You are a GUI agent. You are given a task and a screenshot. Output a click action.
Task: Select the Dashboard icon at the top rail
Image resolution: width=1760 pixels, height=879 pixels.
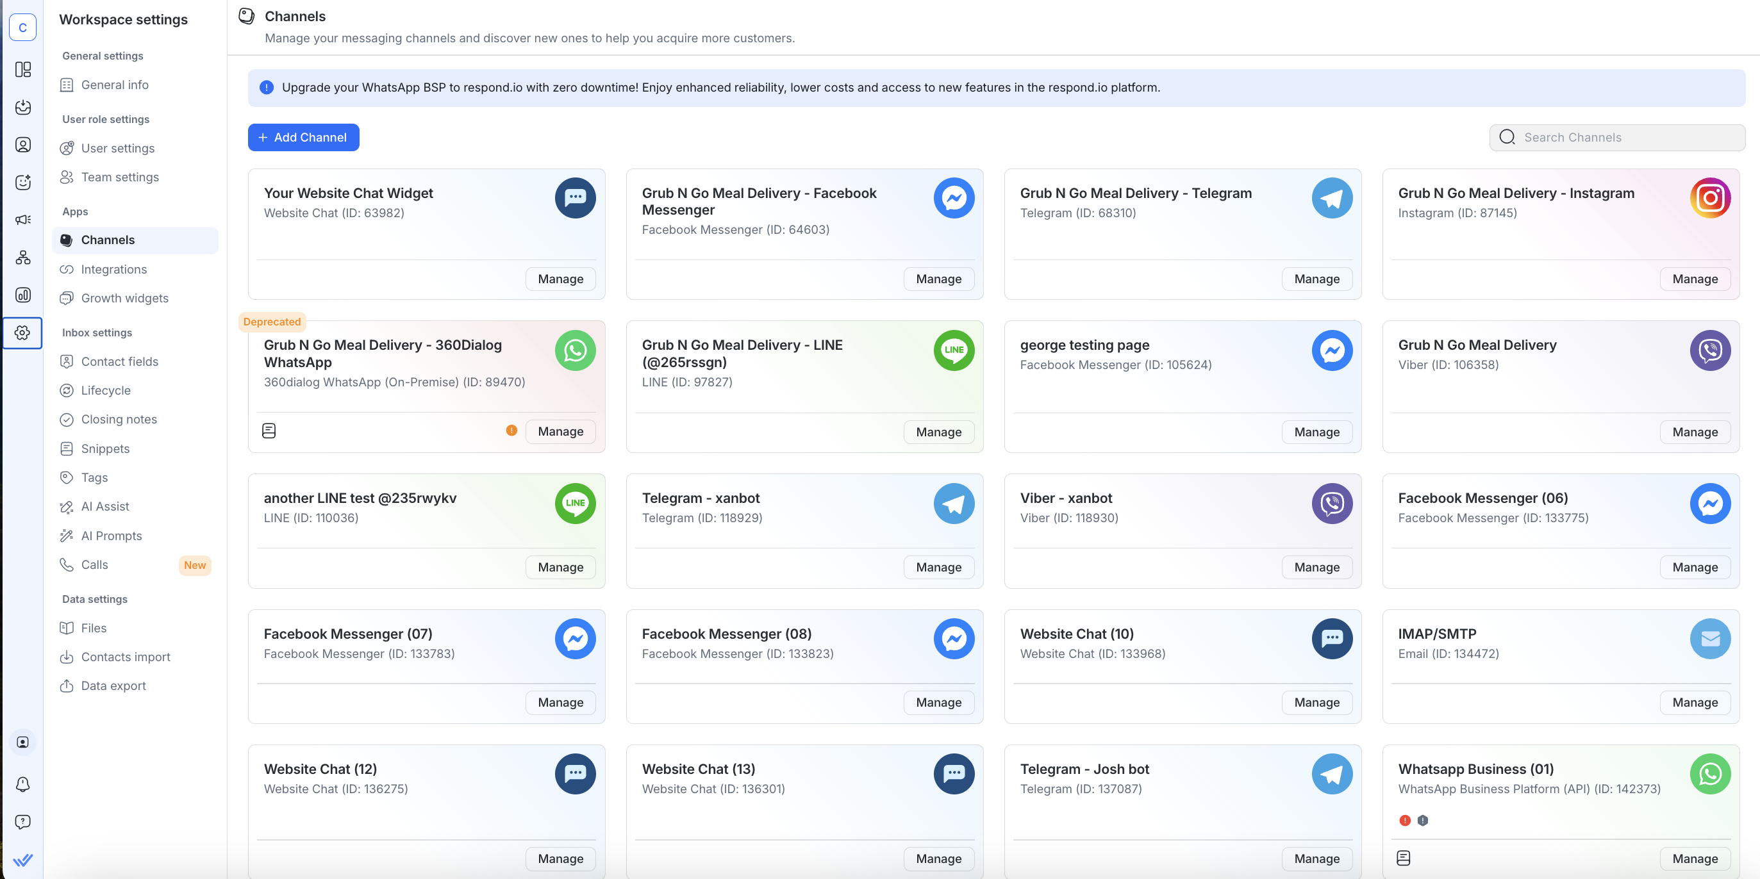click(x=22, y=70)
